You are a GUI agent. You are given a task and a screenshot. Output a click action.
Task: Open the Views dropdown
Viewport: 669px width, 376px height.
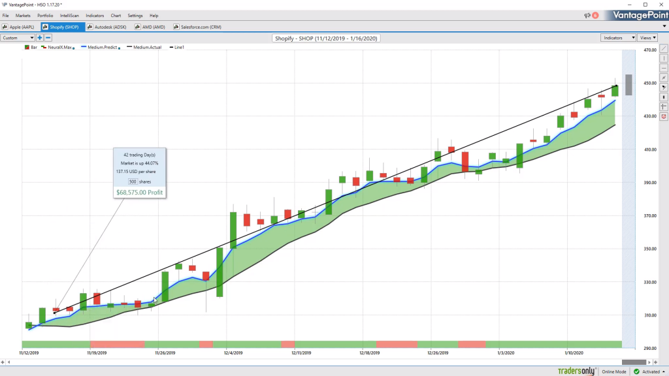coord(647,38)
